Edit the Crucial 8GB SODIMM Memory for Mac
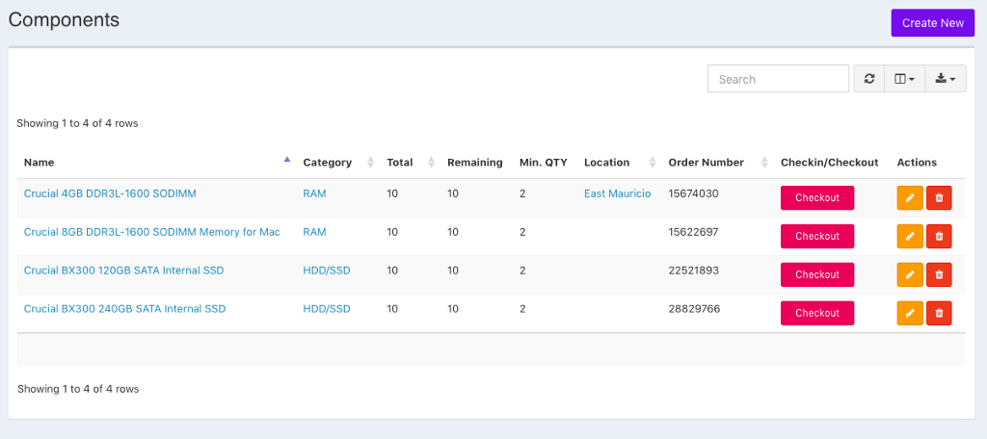The height and width of the screenshot is (439, 987). (x=909, y=236)
